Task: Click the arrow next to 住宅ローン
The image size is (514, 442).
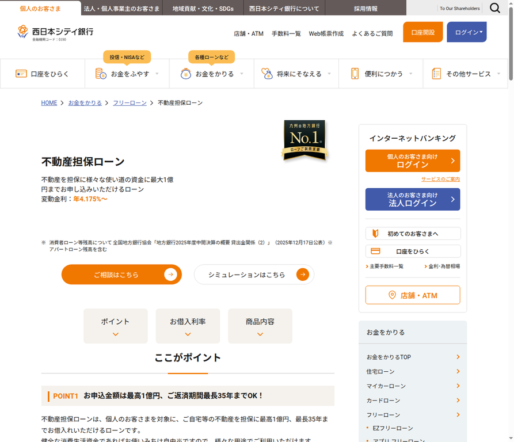Action: (x=458, y=371)
